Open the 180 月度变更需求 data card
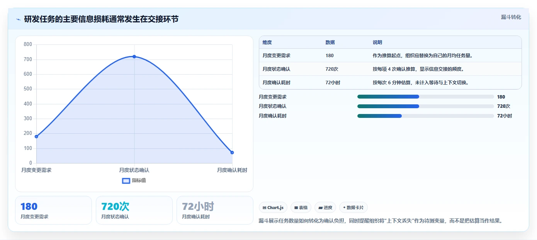The image size is (537, 240). [53, 210]
